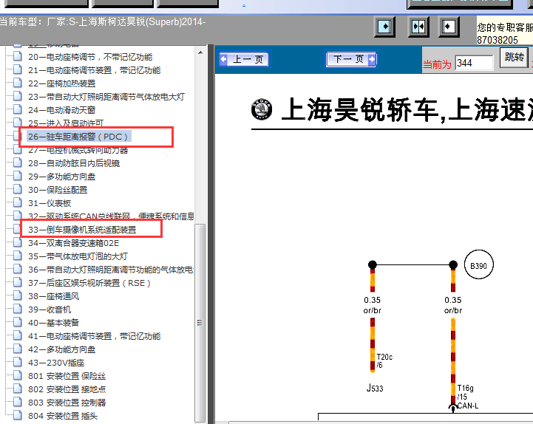The image size is (533, 424).
Task: Open tree item 21—电动座椅调节装置，带记忆功能
Action: tap(94, 70)
